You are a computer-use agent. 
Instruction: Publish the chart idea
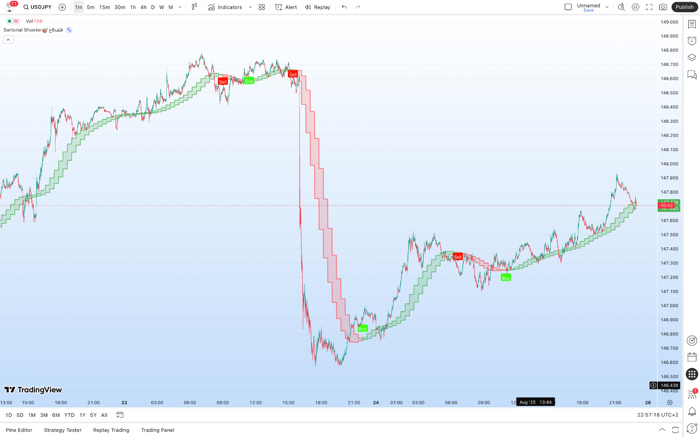[685, 7]
